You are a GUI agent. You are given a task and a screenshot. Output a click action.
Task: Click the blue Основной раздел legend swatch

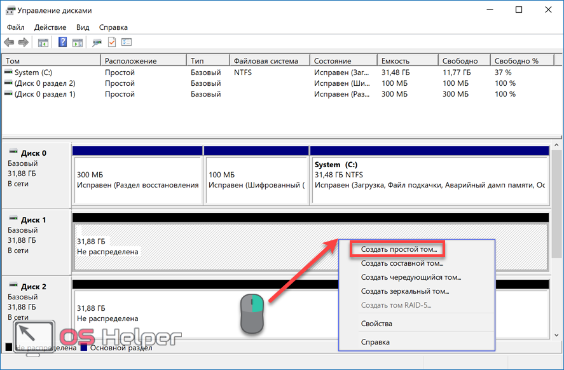tap(85, 348)
